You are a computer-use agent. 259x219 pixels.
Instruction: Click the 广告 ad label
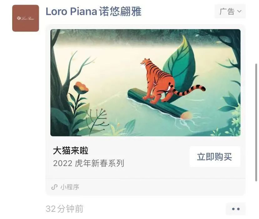[227, 11]
